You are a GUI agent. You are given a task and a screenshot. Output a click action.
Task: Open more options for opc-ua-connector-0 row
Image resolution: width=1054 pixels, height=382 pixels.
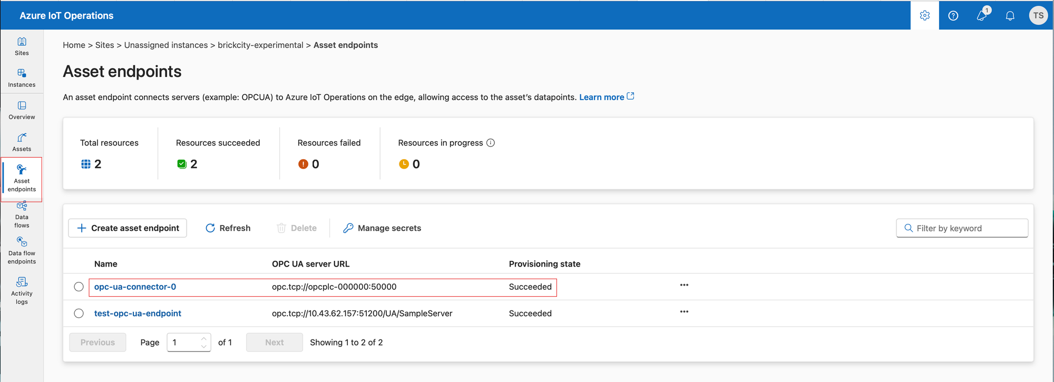pyautogui.click(x=684, y=285)
